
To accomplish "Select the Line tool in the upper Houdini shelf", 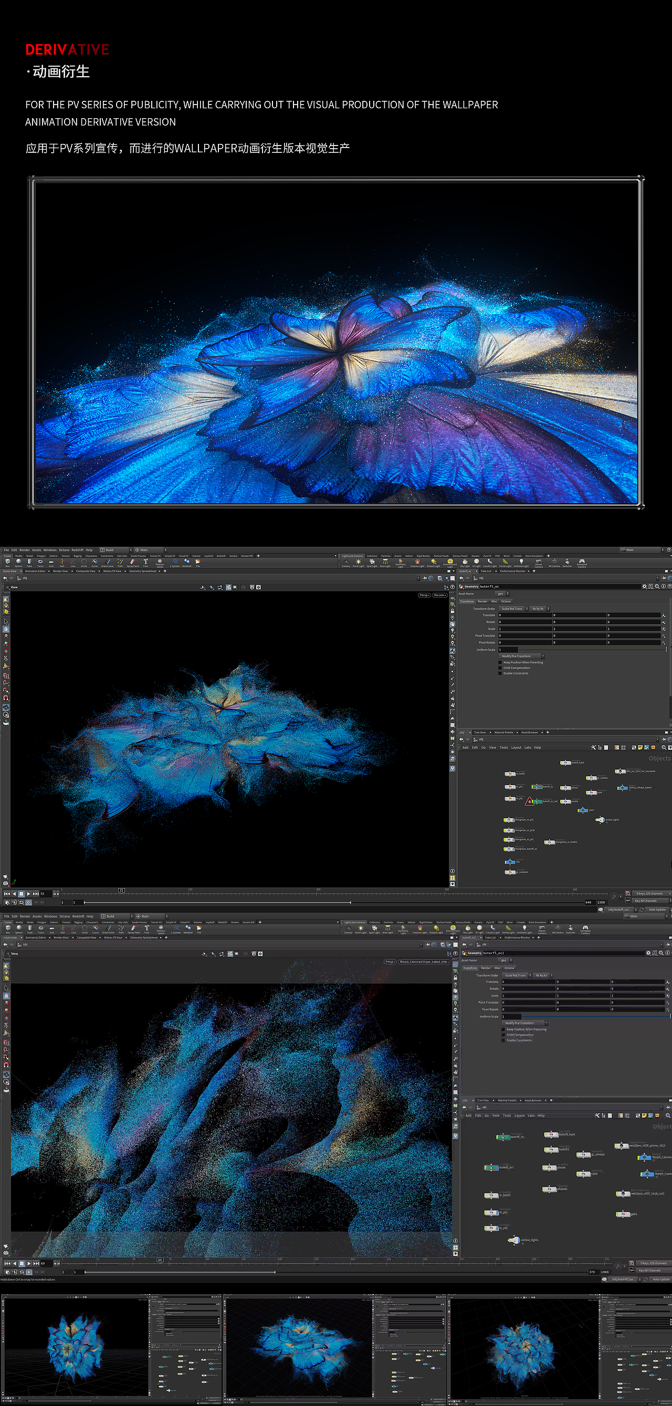I will point(73,562).
